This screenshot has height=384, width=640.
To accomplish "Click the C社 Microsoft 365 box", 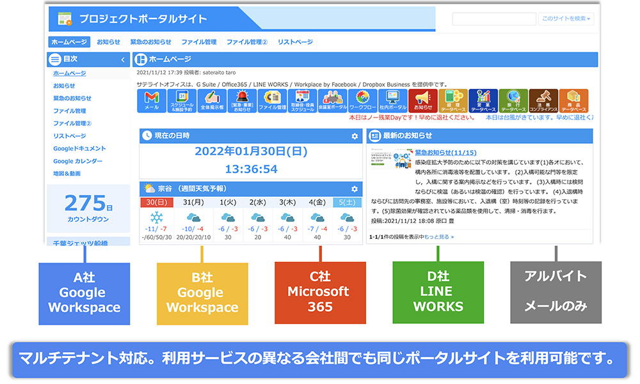I will (320, 293).
